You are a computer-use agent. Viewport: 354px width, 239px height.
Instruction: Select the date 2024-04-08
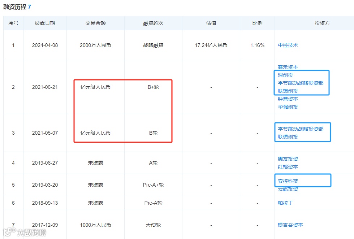[x=45, y=45]
